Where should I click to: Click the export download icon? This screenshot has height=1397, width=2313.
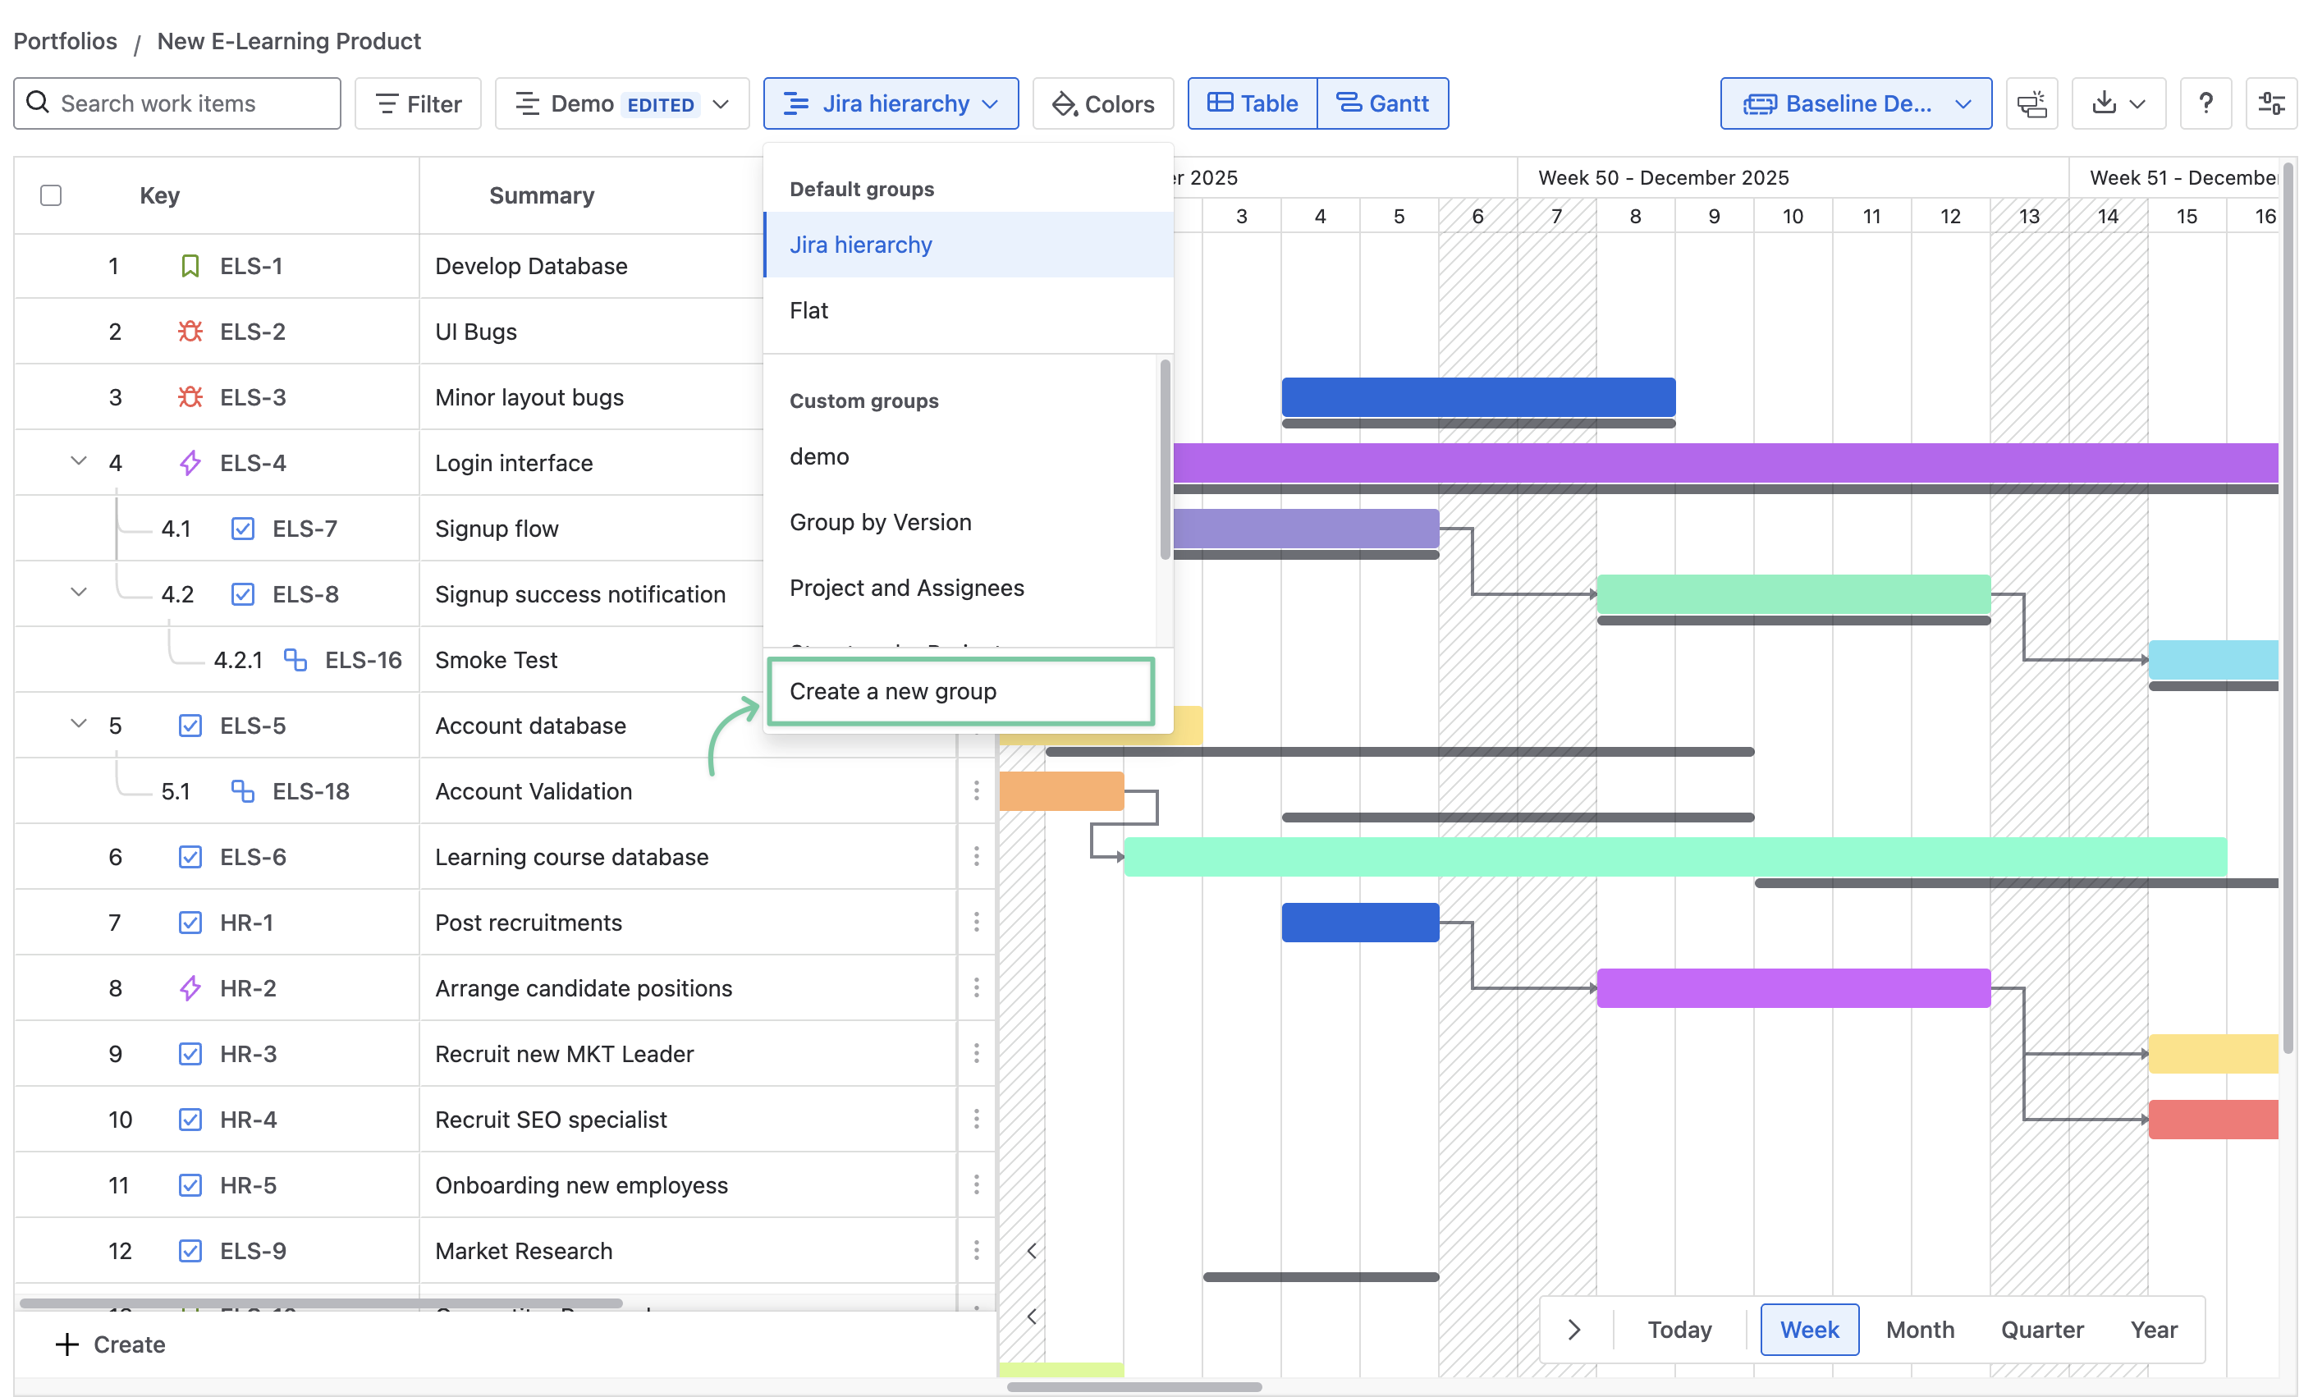2105,103
